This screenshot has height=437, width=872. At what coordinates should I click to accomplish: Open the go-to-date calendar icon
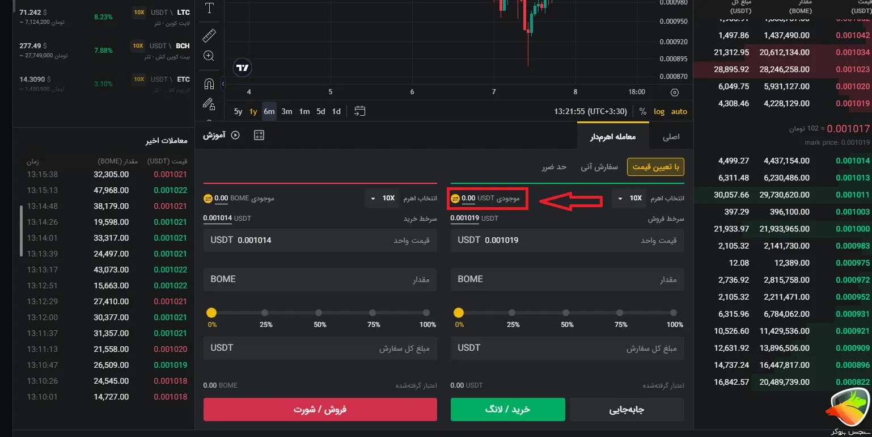(359, 111)
